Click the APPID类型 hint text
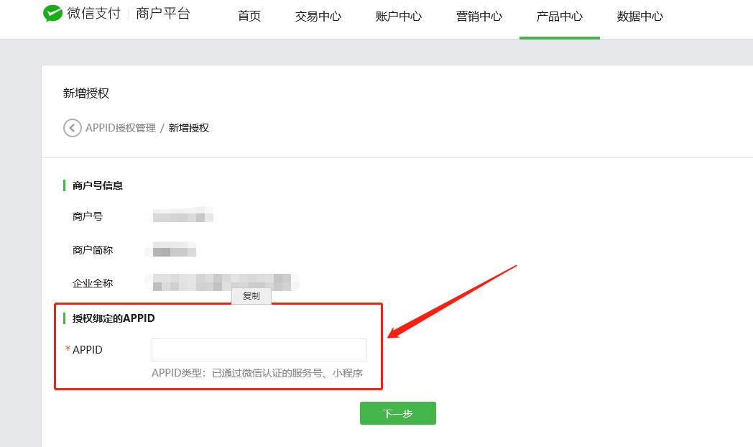Viewport: 753px width, 447px height. pos(257,373)
